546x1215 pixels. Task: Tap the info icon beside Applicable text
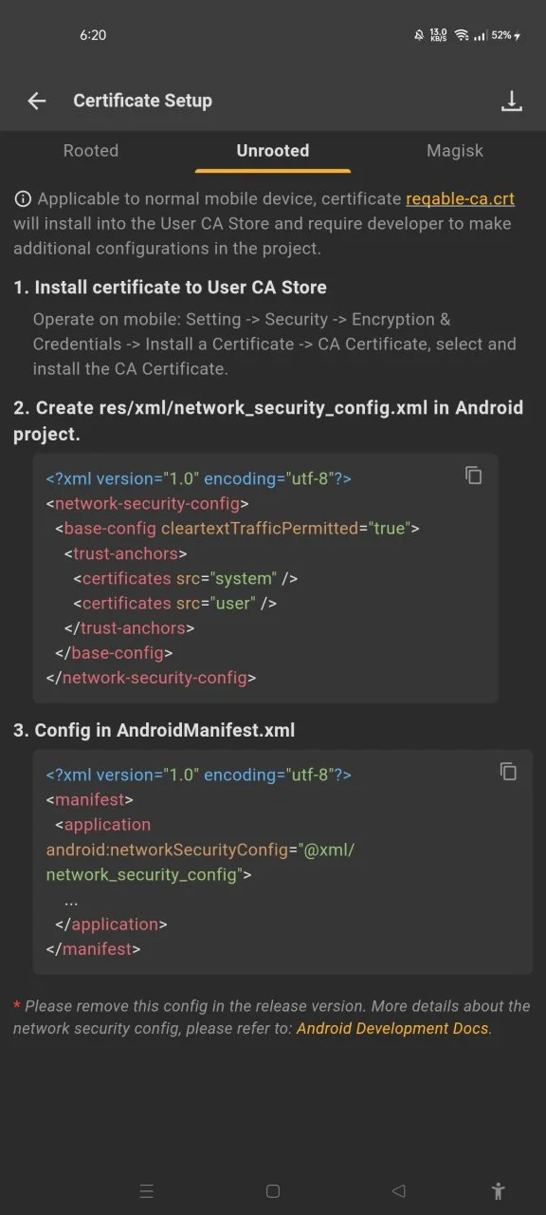click(22, 199)
